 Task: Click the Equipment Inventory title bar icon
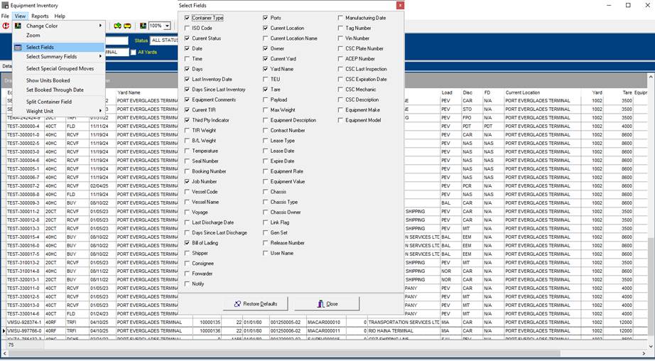coord(4,5)
